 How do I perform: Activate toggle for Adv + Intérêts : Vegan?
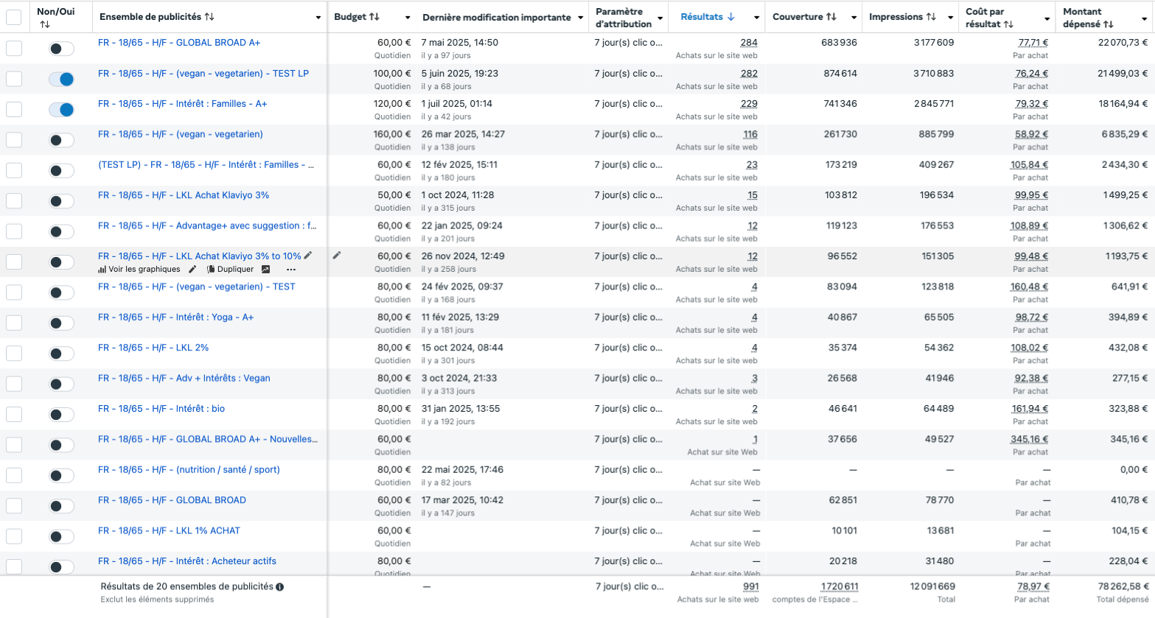click(62, 384)
